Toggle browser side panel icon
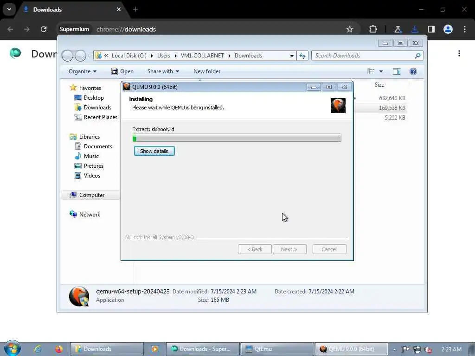 (431, 29)
